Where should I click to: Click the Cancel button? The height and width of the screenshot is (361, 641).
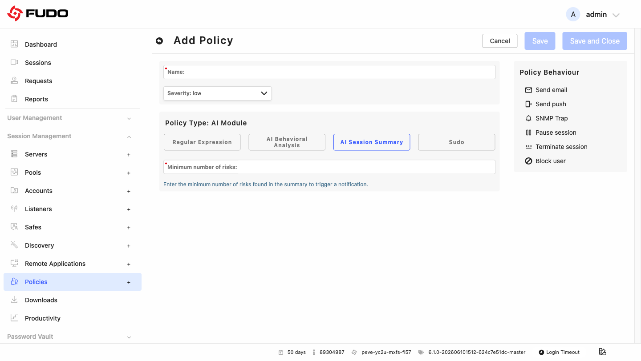click(x=500, y=41)
